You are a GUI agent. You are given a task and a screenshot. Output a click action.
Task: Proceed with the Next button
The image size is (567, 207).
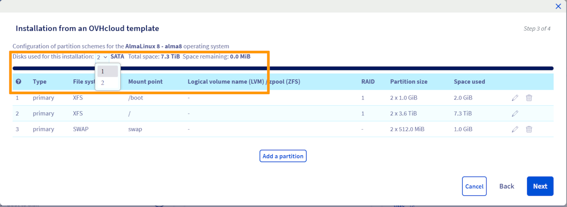coord(540,186)
